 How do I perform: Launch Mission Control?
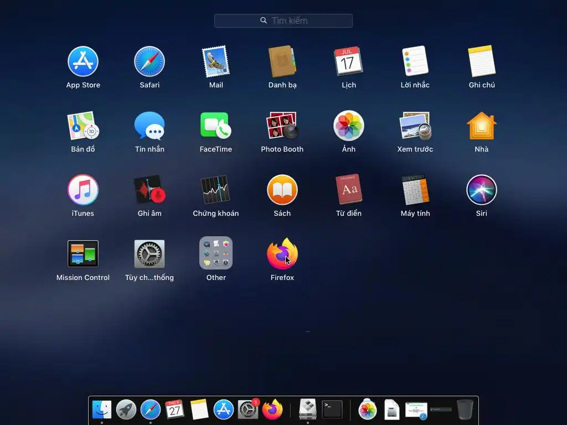[83, 253]
